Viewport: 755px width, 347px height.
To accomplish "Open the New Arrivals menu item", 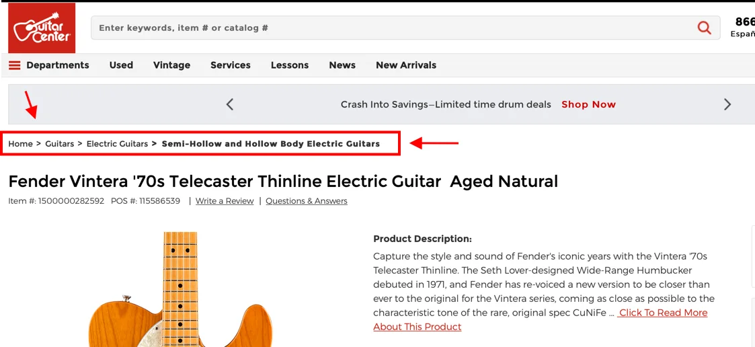I will pos(406,65).
